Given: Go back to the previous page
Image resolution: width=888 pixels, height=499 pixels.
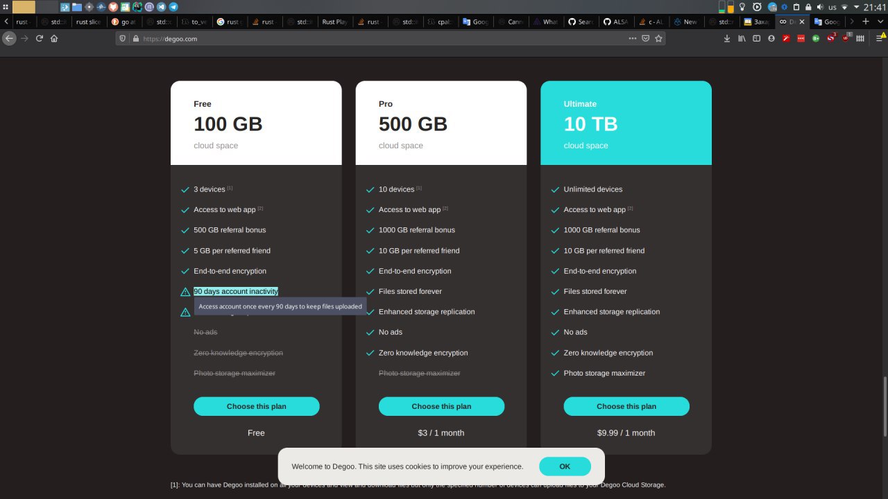Looking at the screenshot, I should pyautogui.click(x=9, y=39).
